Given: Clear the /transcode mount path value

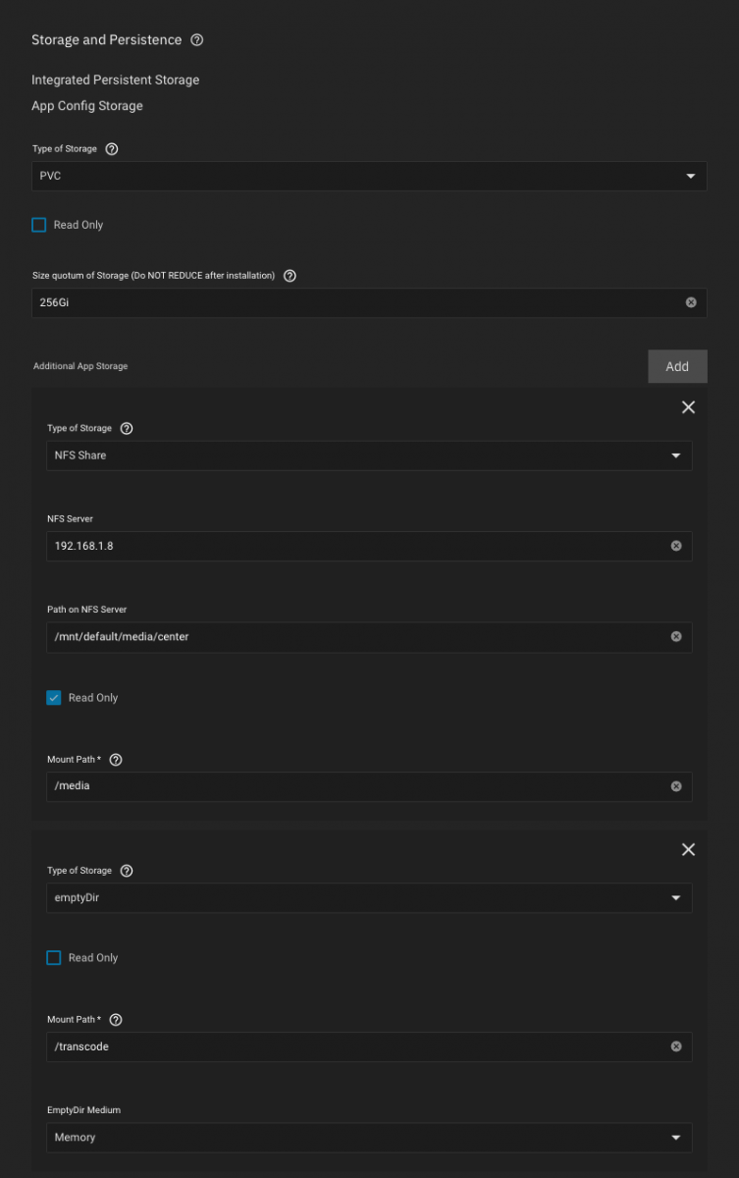Looking at the screenshot, I should tap(676, 1046).
